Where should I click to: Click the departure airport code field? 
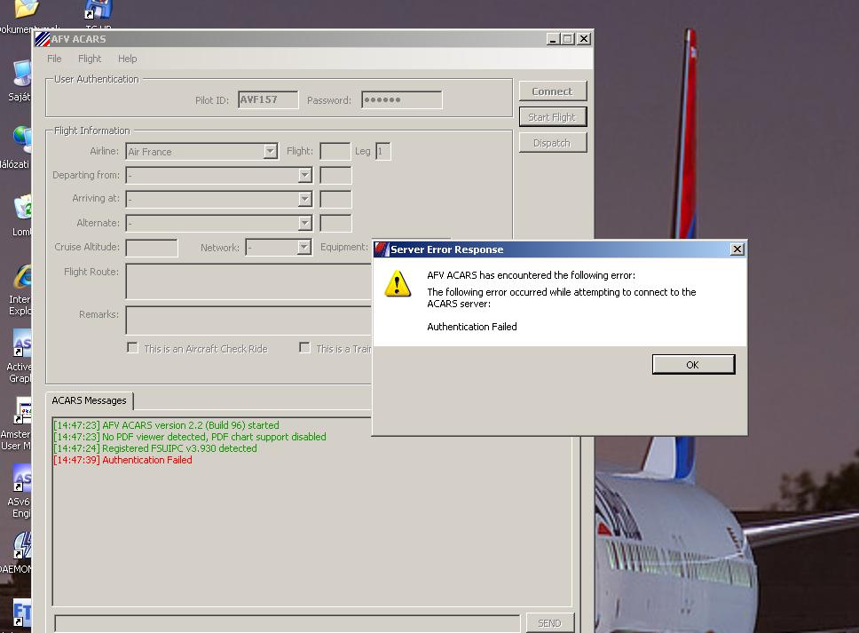(x=335, y=176)
